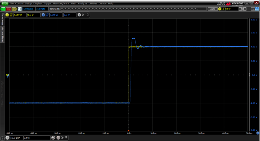Viewport: 260px width, 141px height.
Task: Click the green Run acquisition button
Action: (3, 9)
